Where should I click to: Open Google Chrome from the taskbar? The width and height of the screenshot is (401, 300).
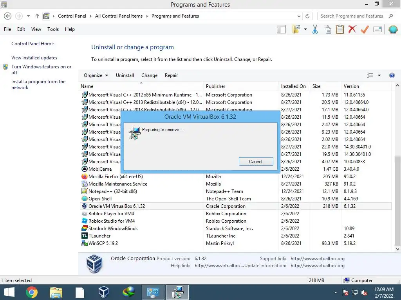coord(31,292)
